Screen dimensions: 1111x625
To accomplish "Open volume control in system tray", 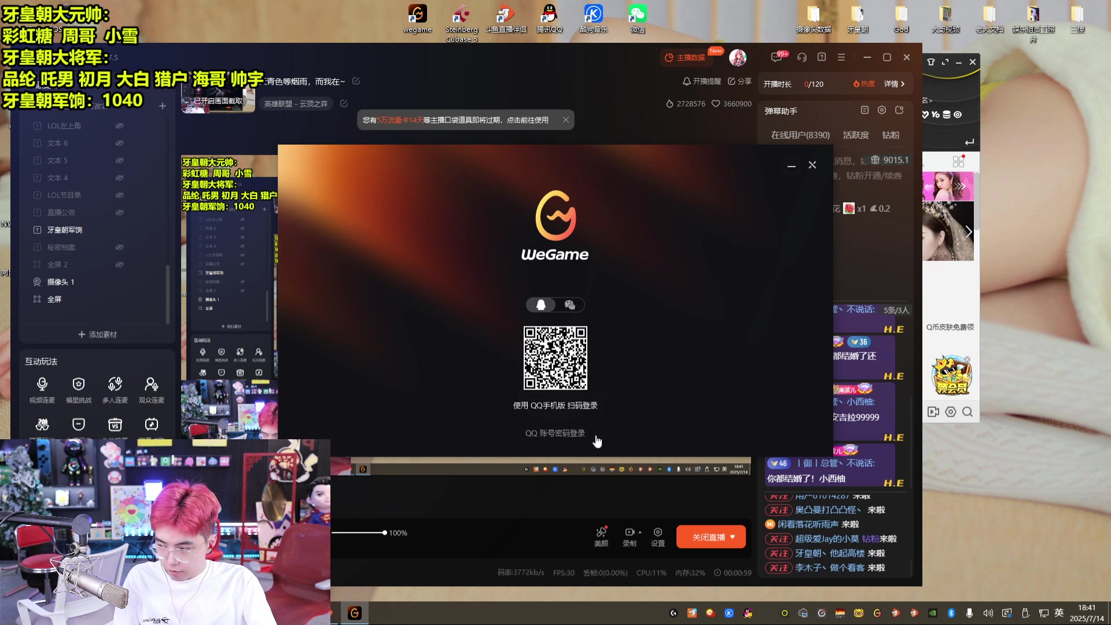I will pos(988,613).
